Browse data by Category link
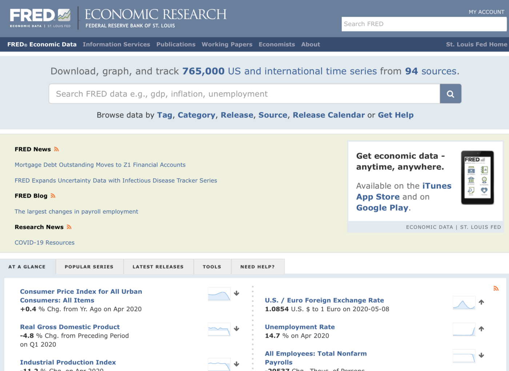Viewport: 509px width, 371px height. 196,115
